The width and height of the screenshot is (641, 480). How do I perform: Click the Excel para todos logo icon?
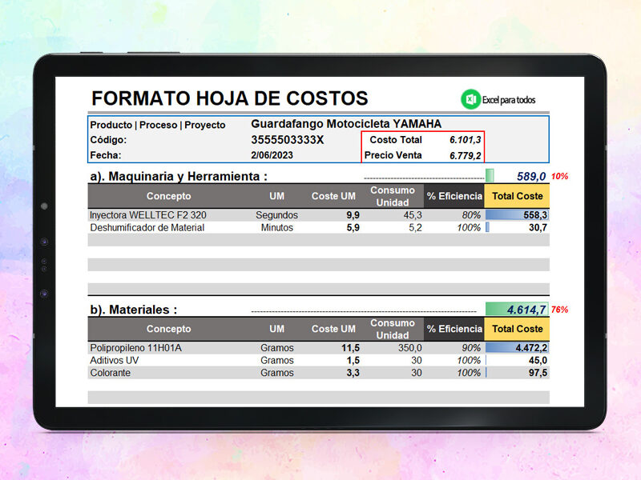click(x=471, y=99)
